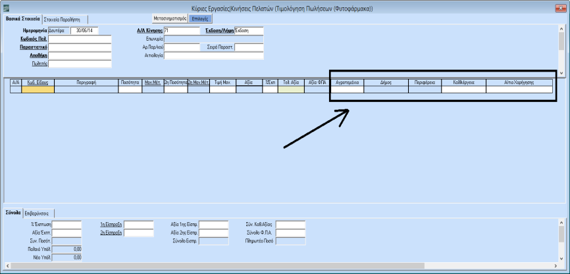The image size is (570, 274).
Task: Click the 2η Είσπραξη link label
Action: click(111, 233)
